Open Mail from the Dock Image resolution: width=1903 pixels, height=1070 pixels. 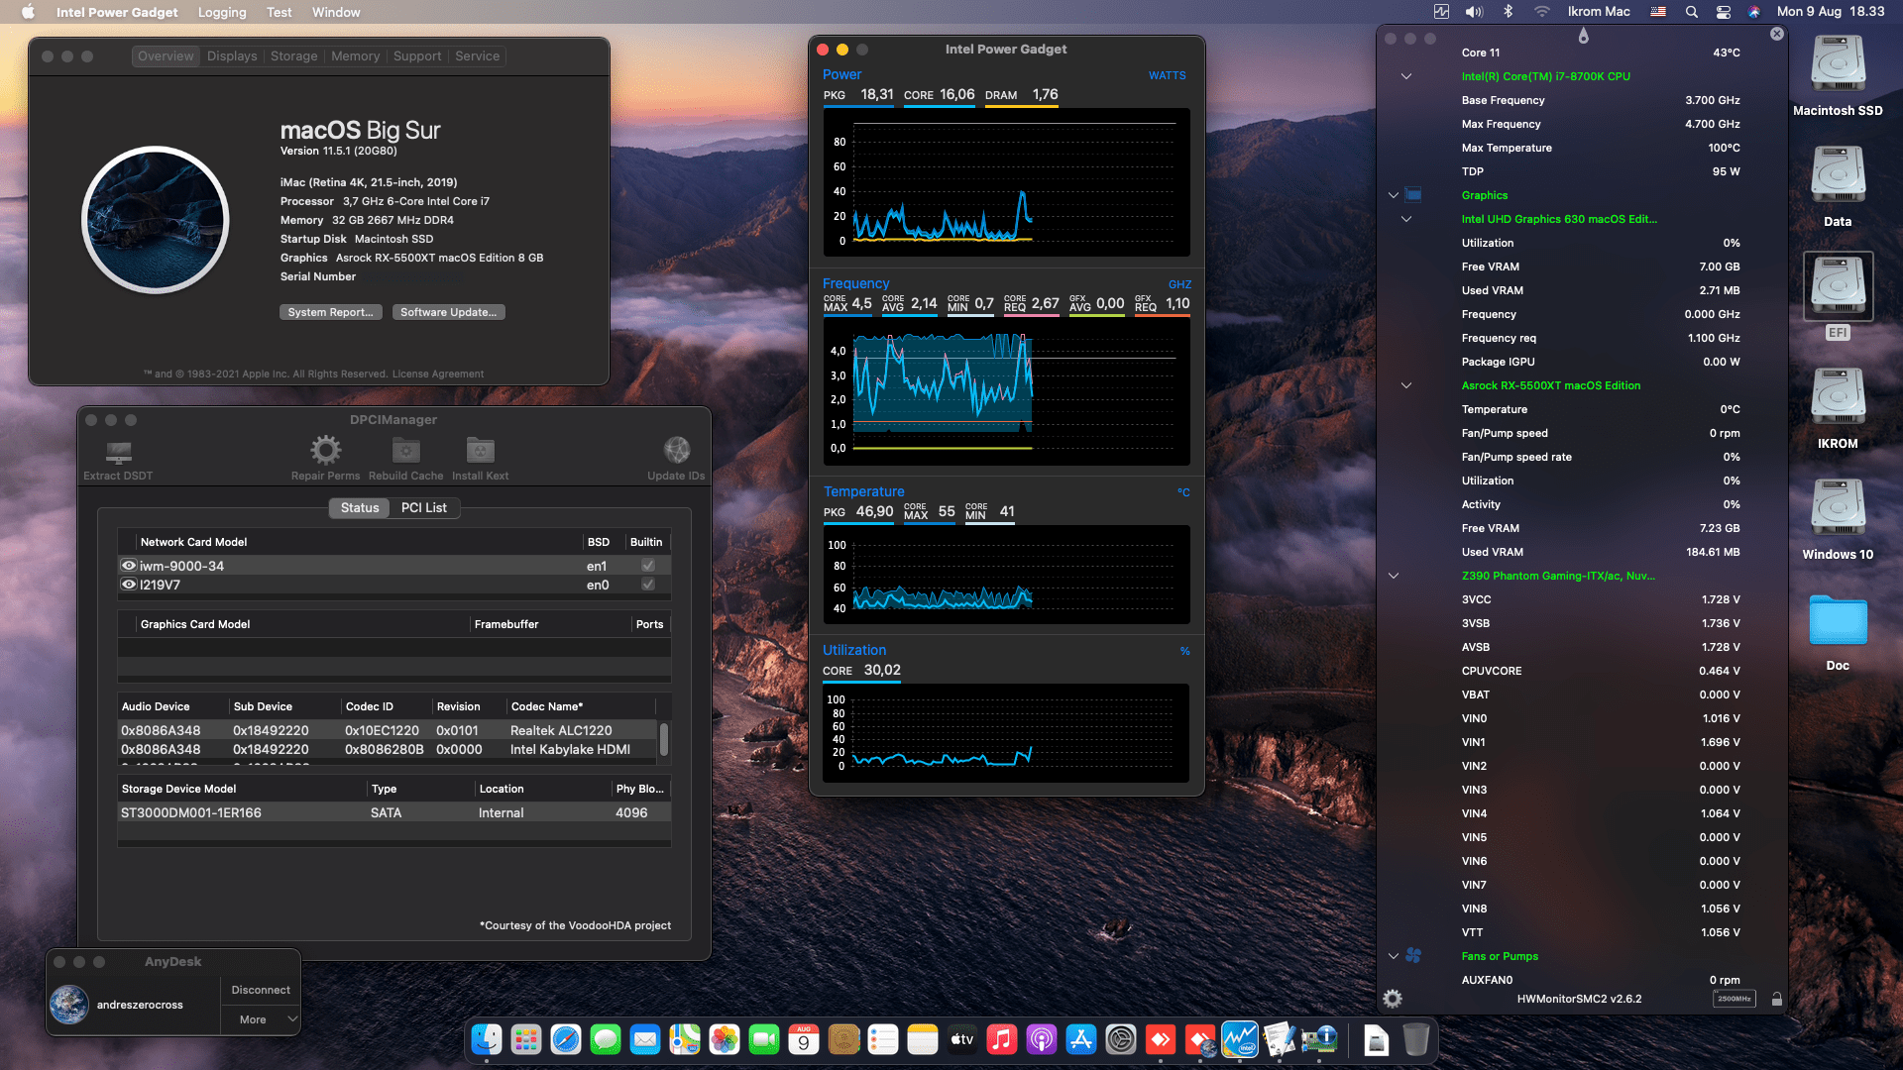tap(645, 1039)
